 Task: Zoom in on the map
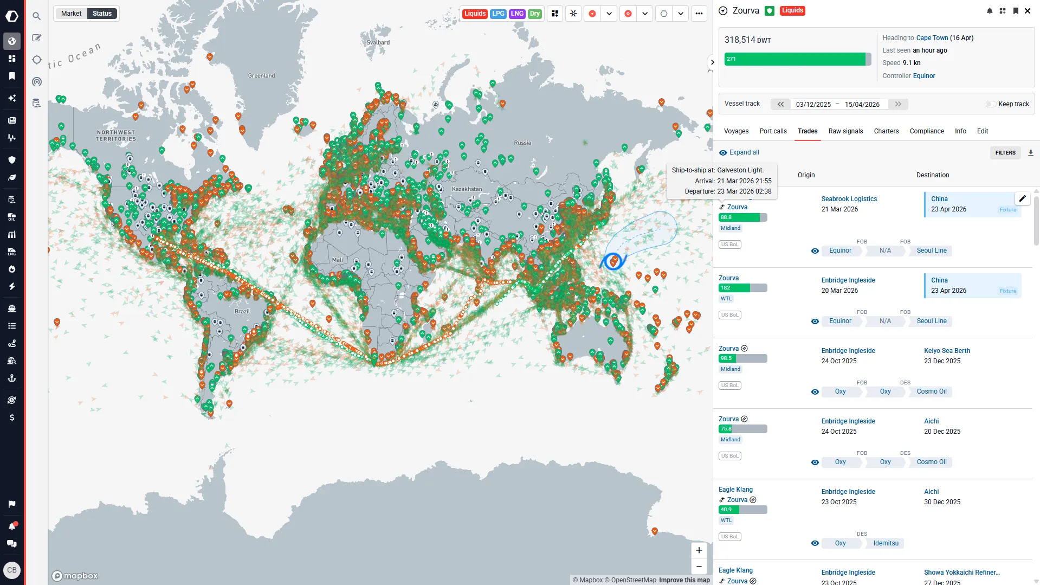point(699,550)
